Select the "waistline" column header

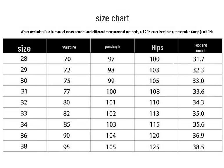pos(69,47)
